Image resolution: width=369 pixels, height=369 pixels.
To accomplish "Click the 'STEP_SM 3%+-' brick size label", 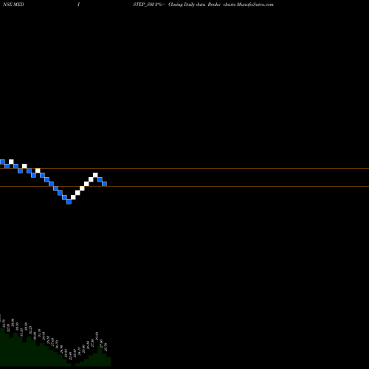I will tap(149, 4).
